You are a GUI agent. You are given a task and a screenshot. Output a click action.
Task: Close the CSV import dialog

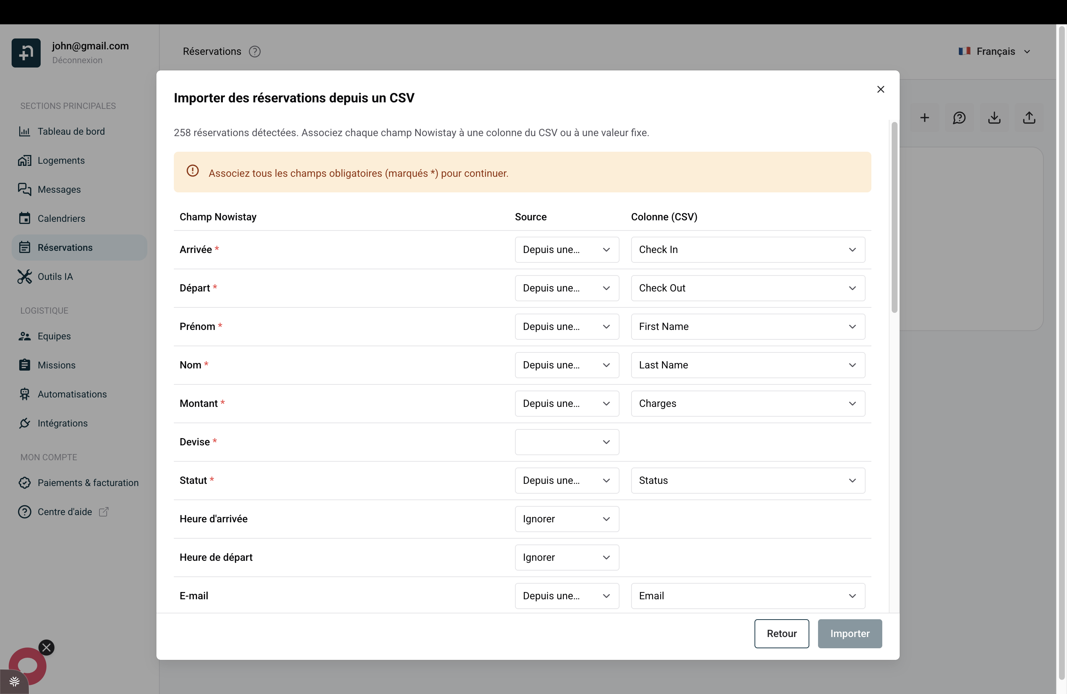click(x=880, y=89)
